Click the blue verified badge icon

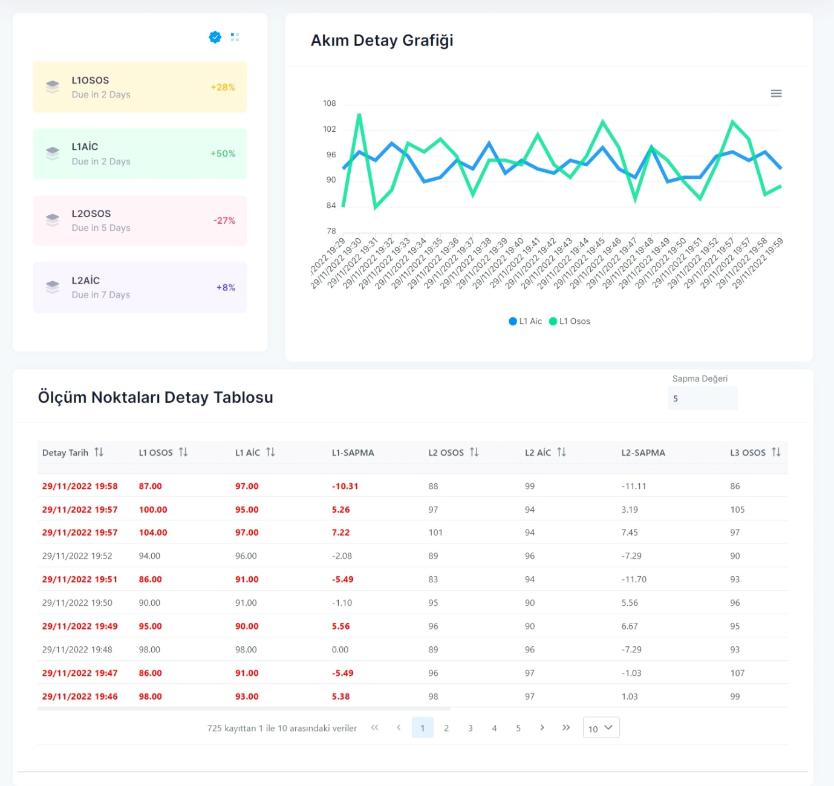tap(215, 37)
